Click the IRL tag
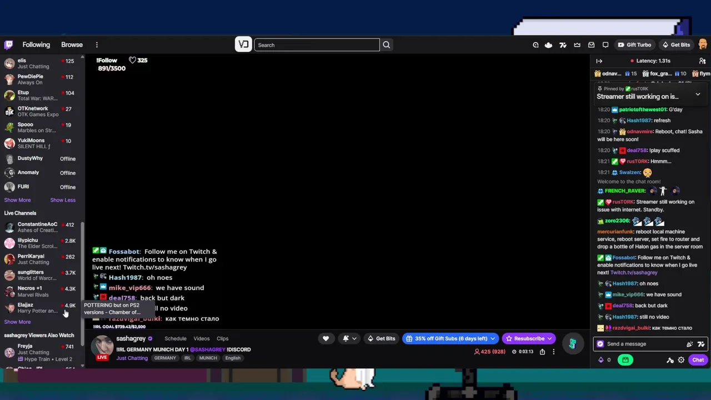The height and width of the screenshot is (400, 711). tap(187, 358)
